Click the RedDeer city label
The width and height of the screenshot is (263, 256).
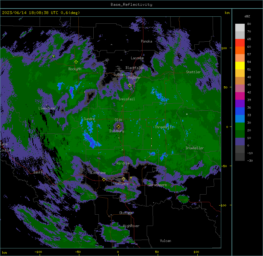tap(134, 78)
